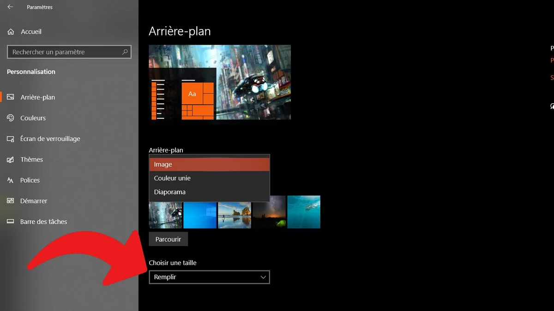Choose the beach sunset rock wallpaper thumbnail
Image resolution: width=554 pixels, height=311 pixels.
[x=235, y=212]
